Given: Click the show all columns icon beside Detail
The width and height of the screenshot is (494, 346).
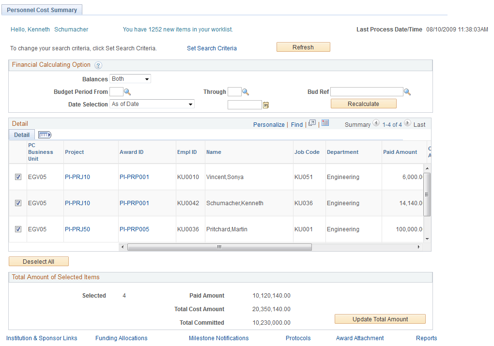Looking at the screenshot, I should 45,135.
